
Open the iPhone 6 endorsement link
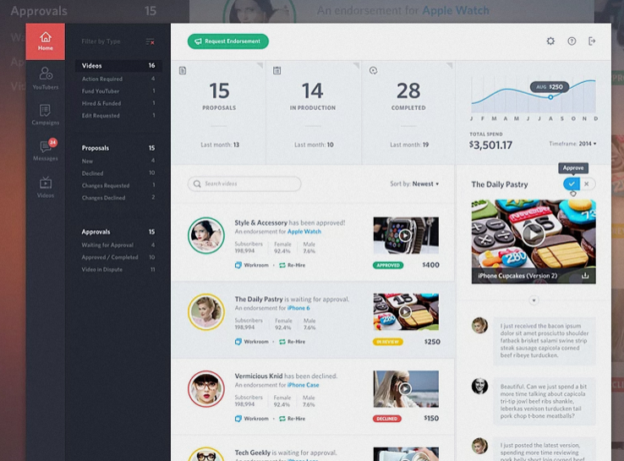tap(298, 308)
